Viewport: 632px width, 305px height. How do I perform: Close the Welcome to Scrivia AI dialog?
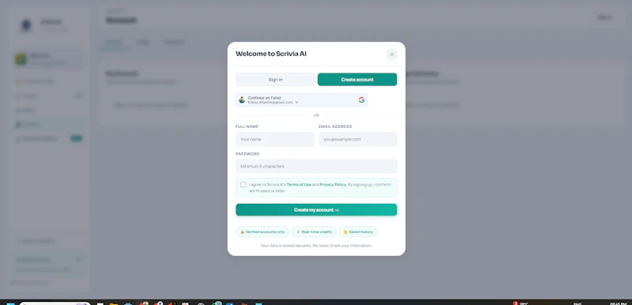(392, 54)
